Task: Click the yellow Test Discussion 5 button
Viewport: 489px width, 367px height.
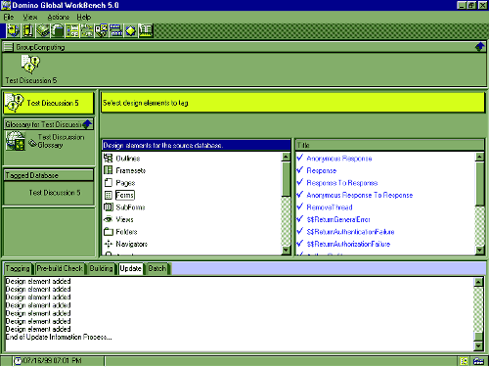Action: (49, 103)
